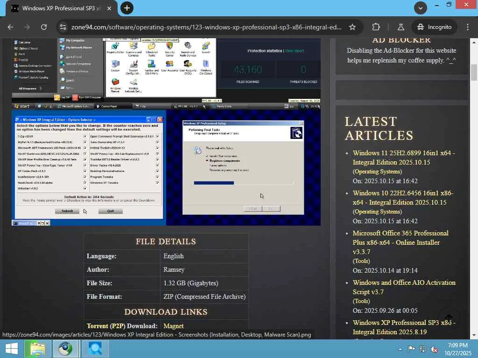Open the magnifier search app on taskbar

pos(95,349)
